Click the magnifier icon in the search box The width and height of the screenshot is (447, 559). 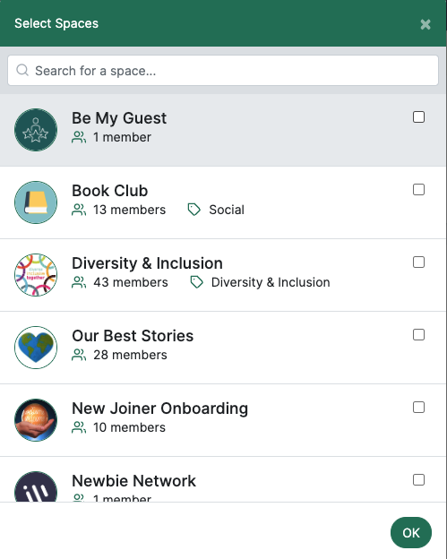point(22,70)
